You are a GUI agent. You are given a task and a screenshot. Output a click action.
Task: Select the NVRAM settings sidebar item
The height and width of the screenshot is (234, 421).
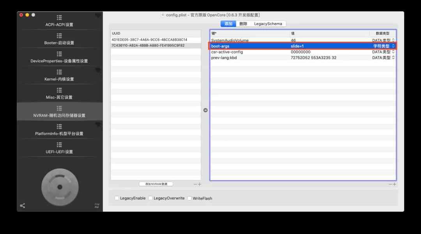click(x=59, y=112)
